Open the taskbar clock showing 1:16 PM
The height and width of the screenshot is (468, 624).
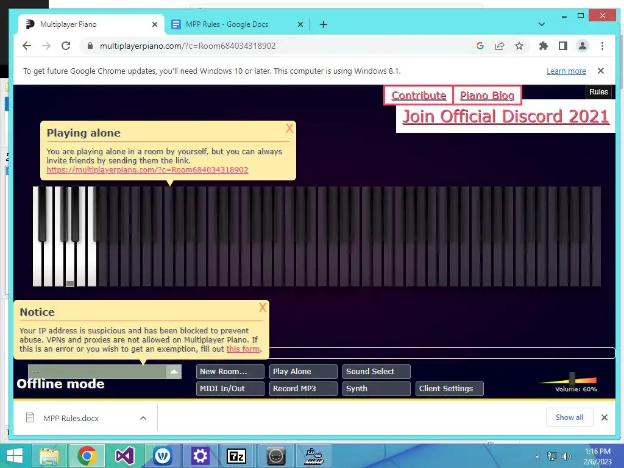point(597,456)
